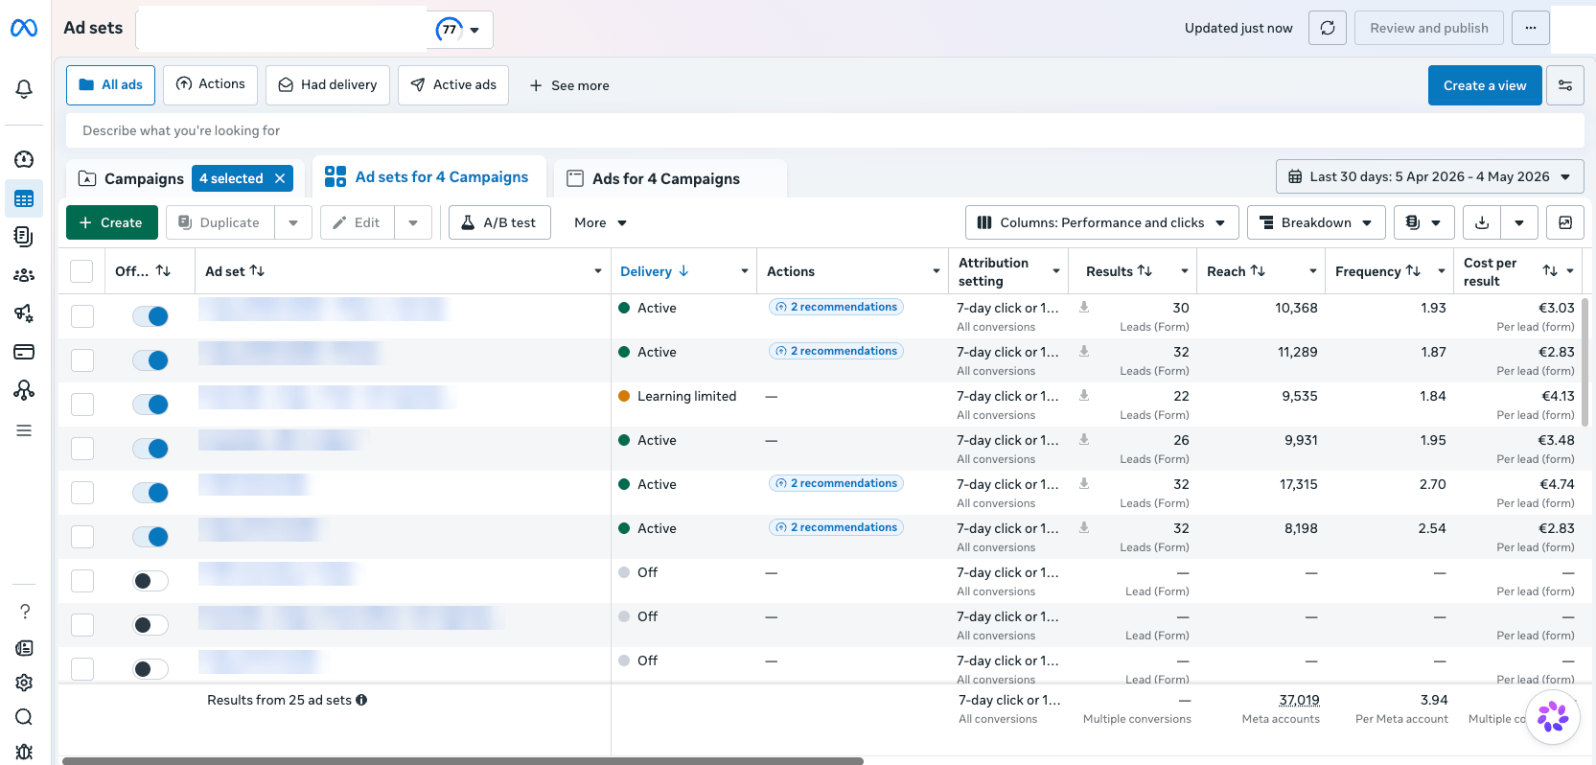Click the horizontal scrollbar at bottom
Image resolution: width=1596 pixels, height=765 pixels.
(463, 761)
